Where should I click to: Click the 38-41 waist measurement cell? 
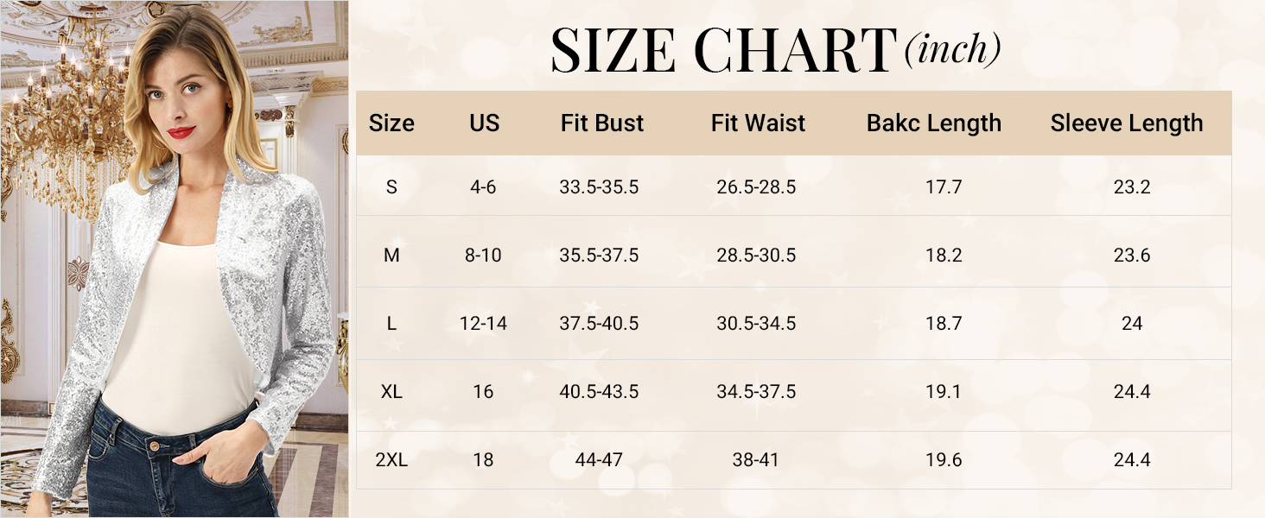(x=756, y=460)
